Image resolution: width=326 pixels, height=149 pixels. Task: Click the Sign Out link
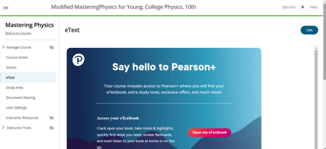[x=288, y=7]
